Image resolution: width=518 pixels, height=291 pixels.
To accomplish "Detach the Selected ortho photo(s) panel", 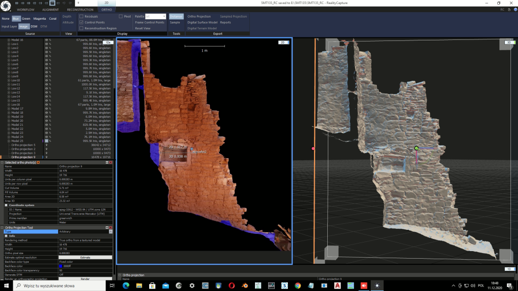I will [107, 162].
